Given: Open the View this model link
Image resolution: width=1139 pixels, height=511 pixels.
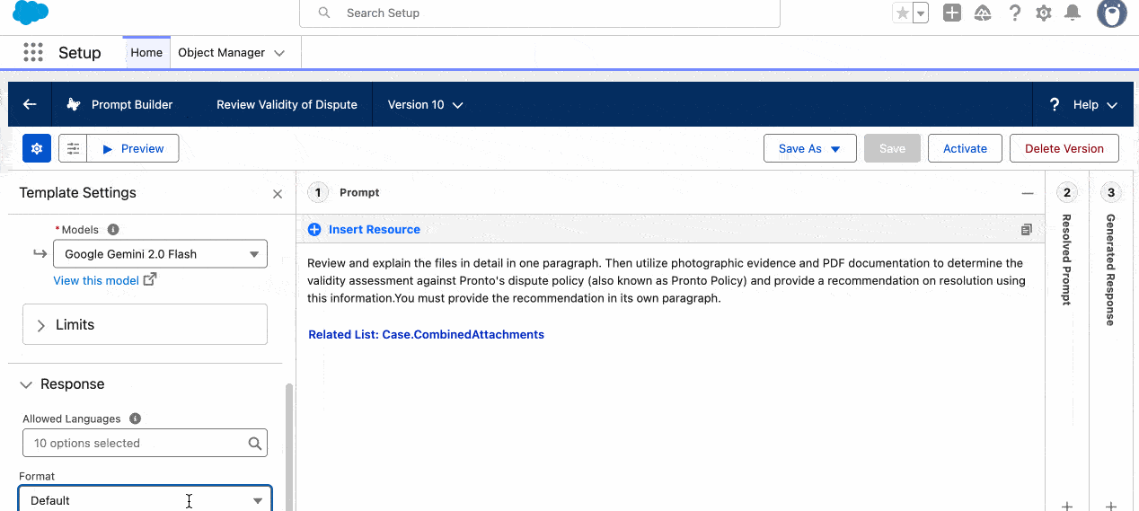Looking at the screenshot, I should pos(96,280).
